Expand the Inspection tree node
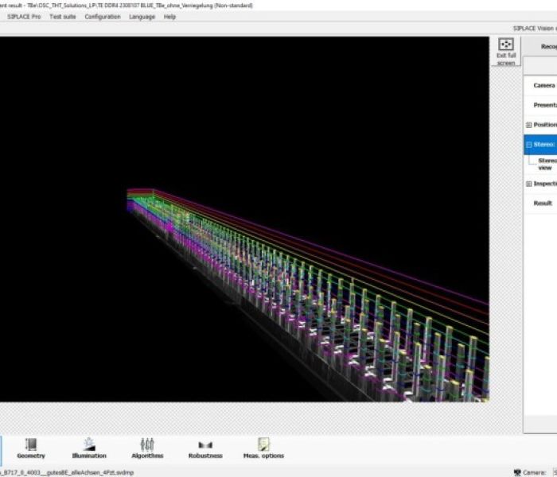557x477 pixels. click(x=528, y=184)
